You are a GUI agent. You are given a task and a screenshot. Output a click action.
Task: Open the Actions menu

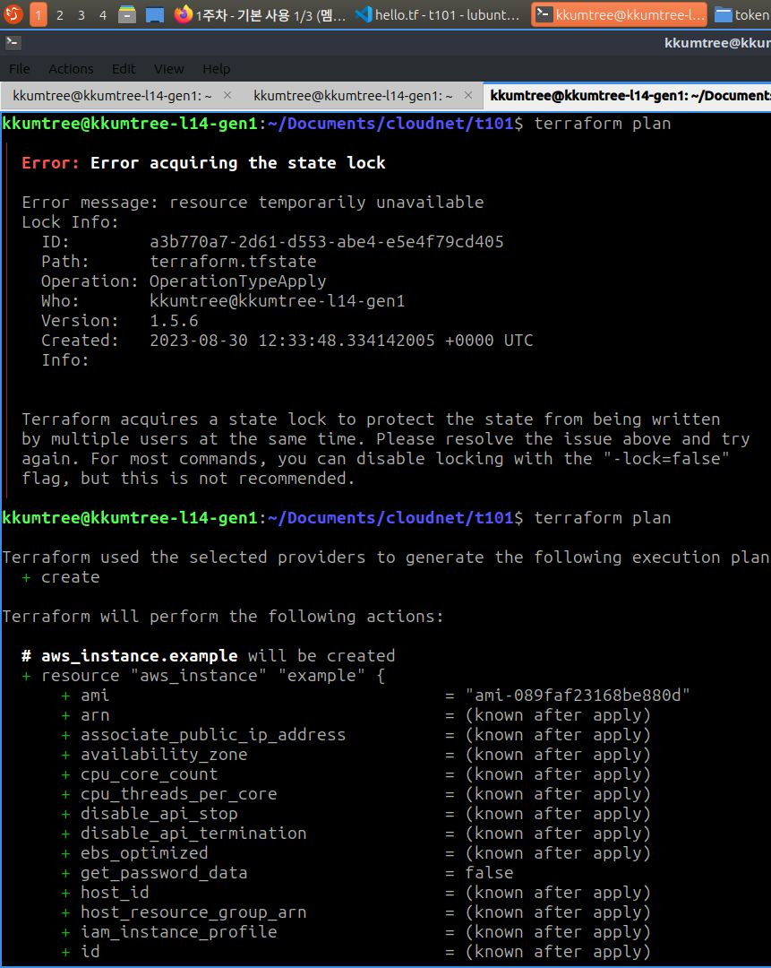[x=71, y=68]
